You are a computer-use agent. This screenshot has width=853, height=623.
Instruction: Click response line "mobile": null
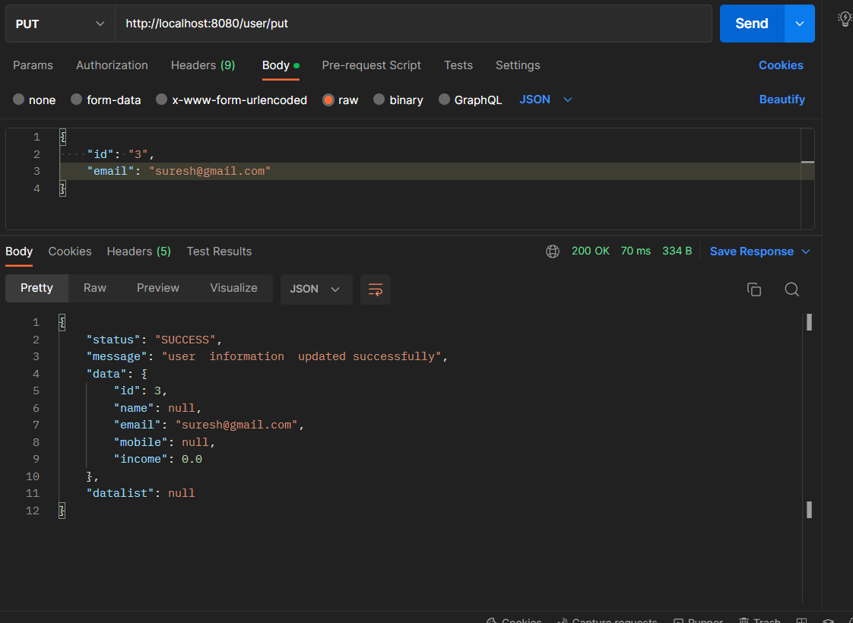[x=165, y=442]
